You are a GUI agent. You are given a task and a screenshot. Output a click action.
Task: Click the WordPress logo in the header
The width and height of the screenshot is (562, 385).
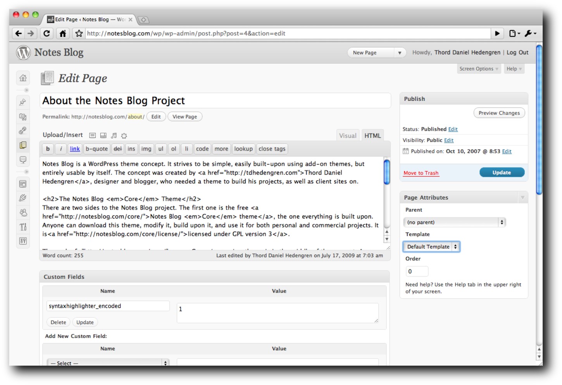point(23,52)
